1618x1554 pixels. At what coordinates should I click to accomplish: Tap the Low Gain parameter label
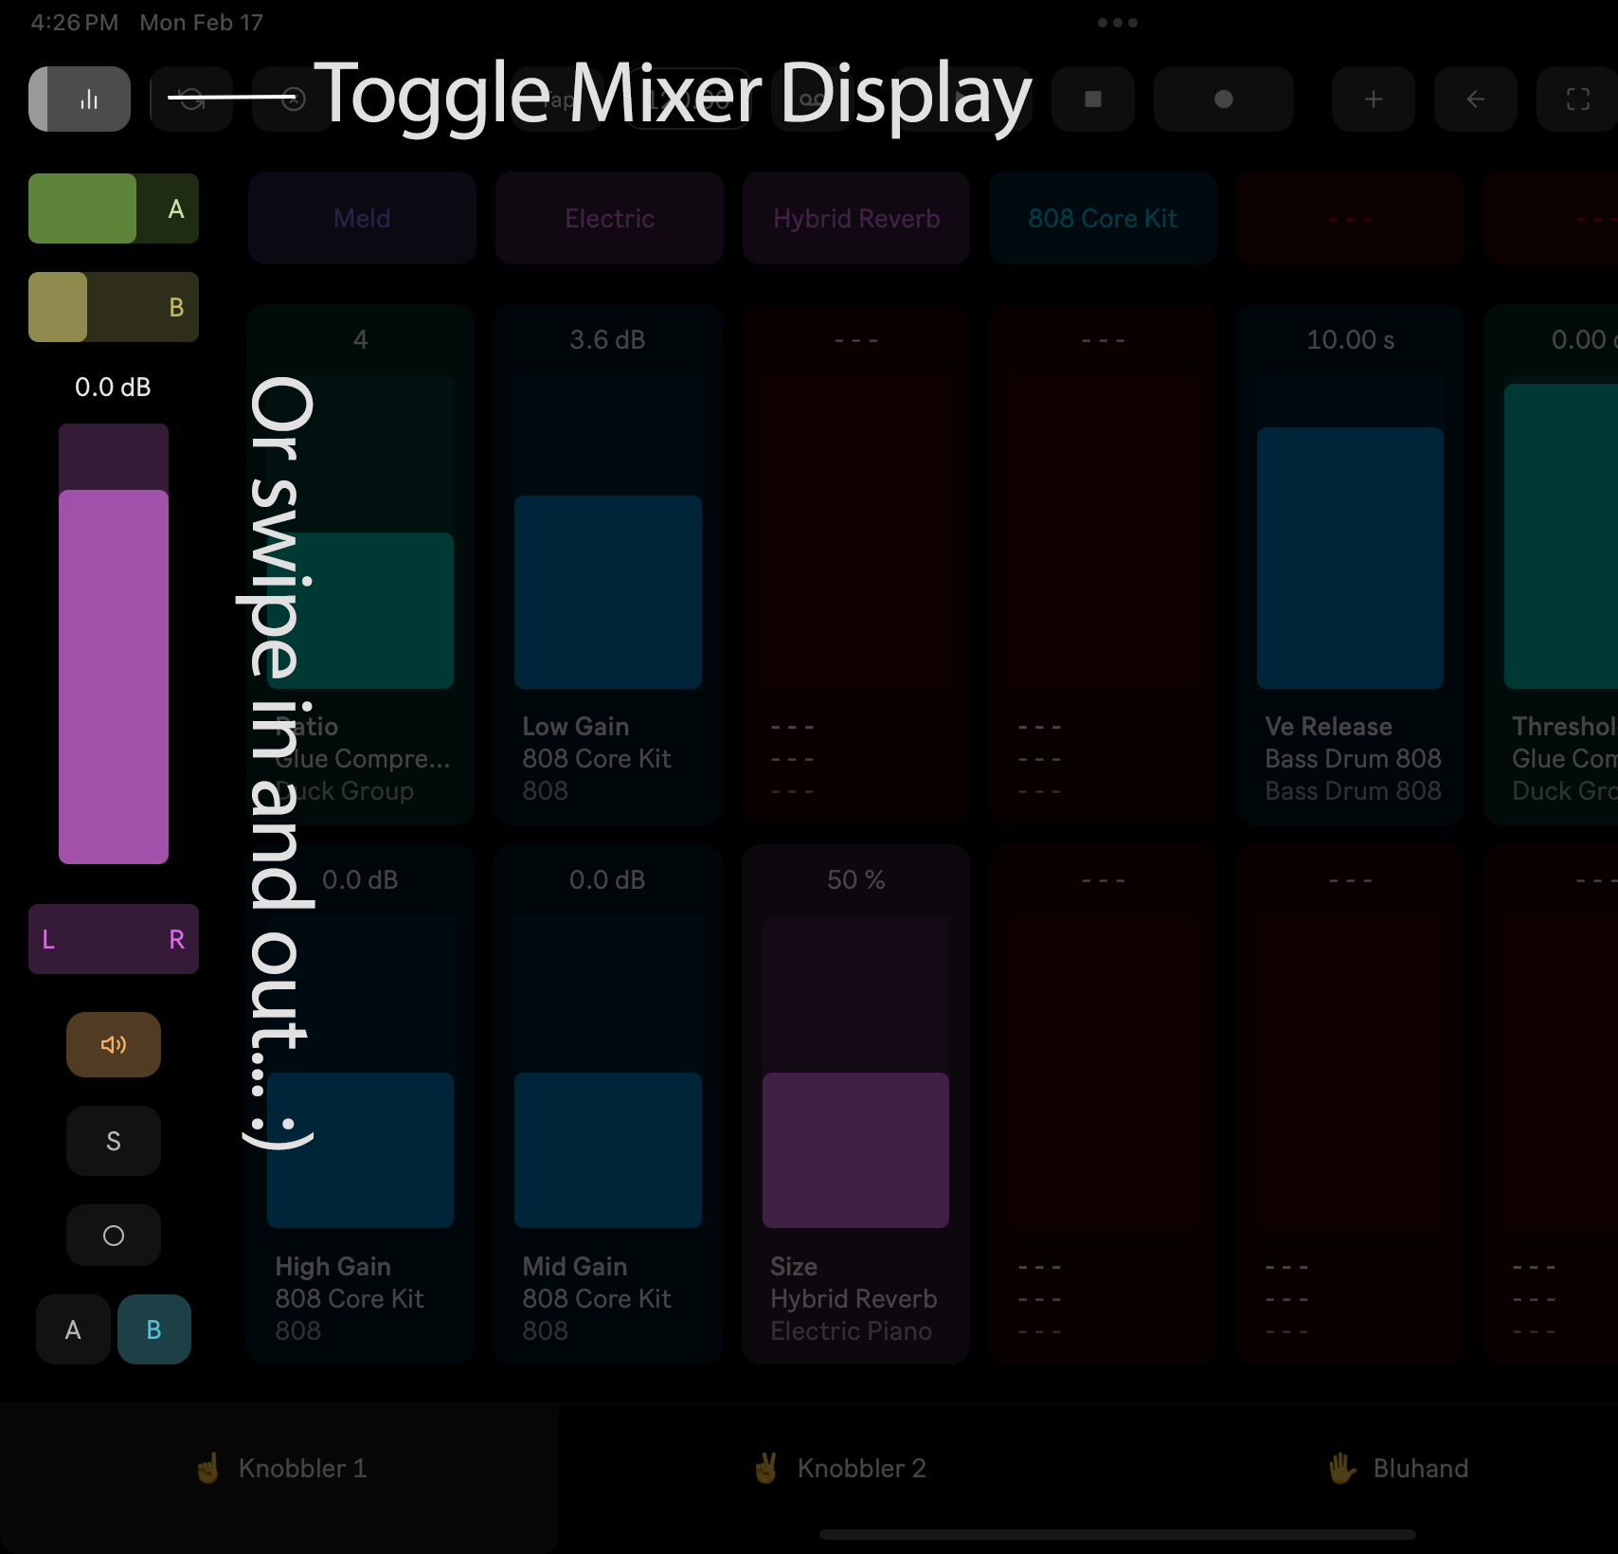[576, 726]
